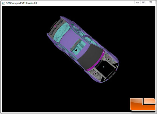Maximize the SPECviewperf window
The image size is (157, 114).
click(143, 2)
